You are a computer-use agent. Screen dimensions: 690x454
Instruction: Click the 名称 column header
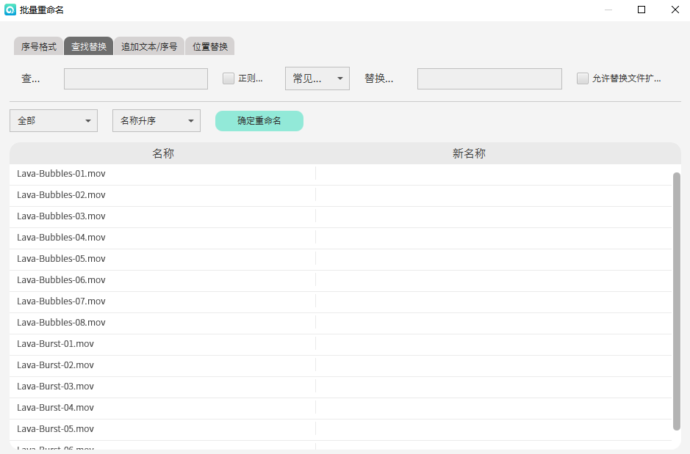pyautogui.click(x=163, y=154)
